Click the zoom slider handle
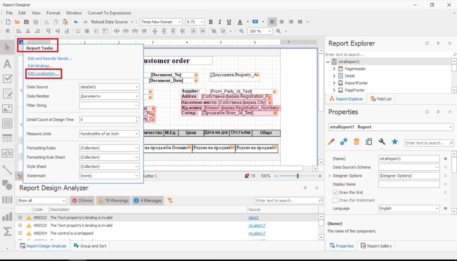Image resolution: width=457 pixels, height=261 pixels. [x=298, y=176]
